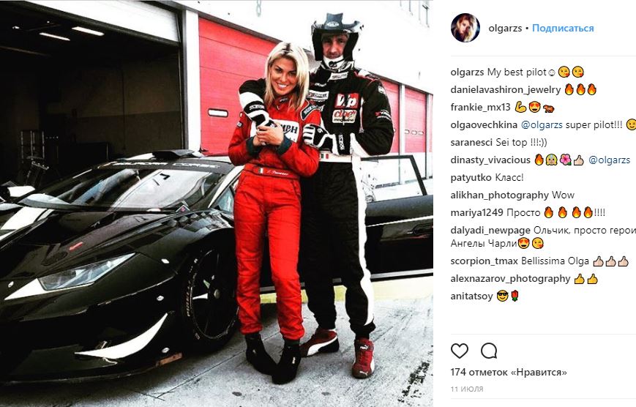Open saranesci commenter profile
Screen dimensions: 636x407
(x=471, y=143)
